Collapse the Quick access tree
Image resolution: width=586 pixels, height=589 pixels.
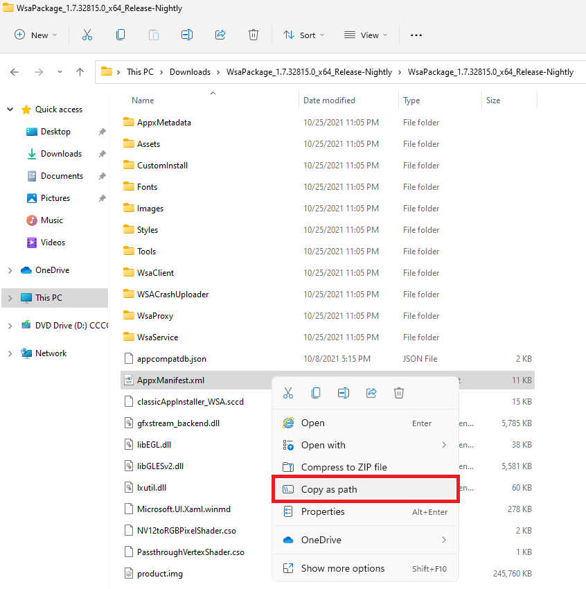tap(10, 109)
